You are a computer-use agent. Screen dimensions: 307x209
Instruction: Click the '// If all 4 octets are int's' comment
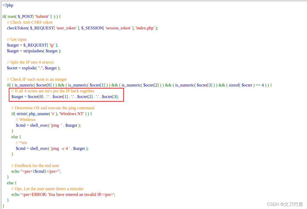pos(53,91)
